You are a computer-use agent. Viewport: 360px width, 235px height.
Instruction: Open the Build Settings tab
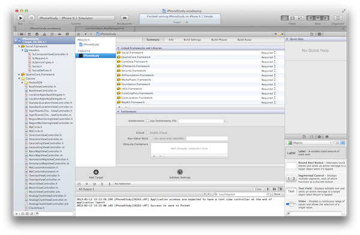pos(192,40)
